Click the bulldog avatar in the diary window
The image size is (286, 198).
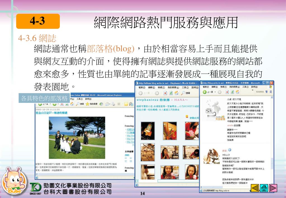point(211,156)
